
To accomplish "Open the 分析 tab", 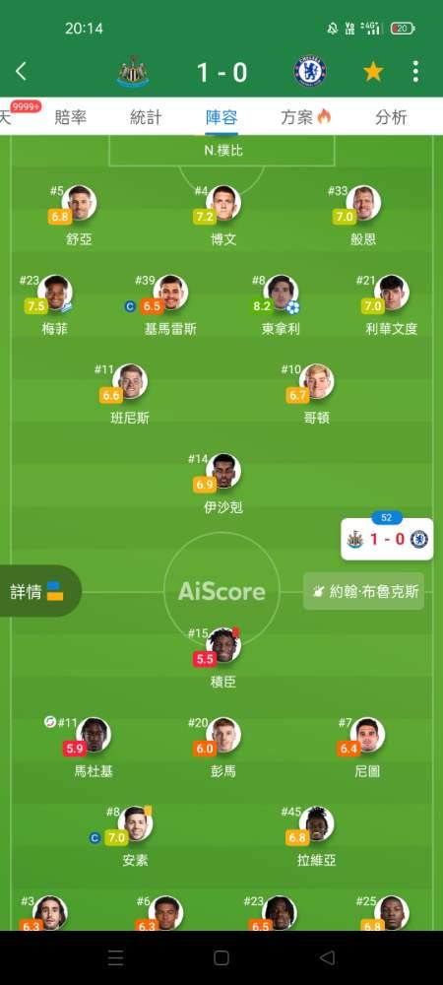I will (391, 117).
